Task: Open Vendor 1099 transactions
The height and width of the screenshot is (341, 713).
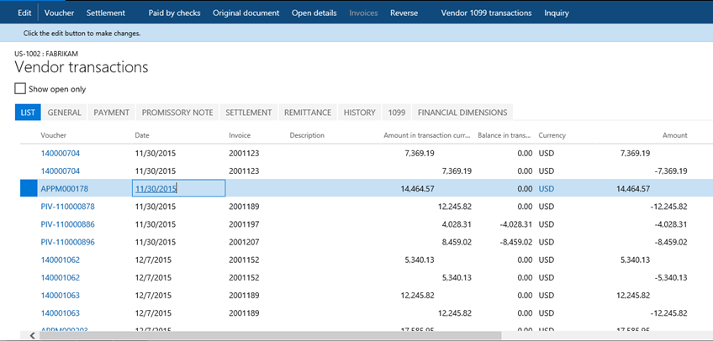Action: pos(486,13)
